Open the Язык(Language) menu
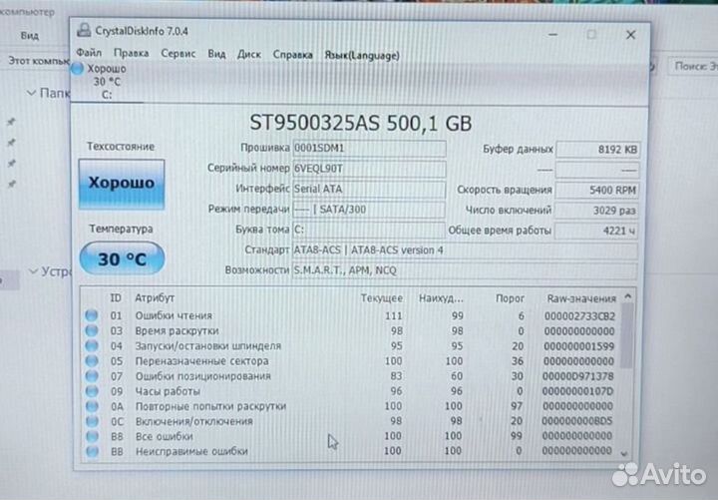 362,56
